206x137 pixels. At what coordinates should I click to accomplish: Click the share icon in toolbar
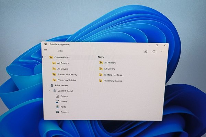tap(146, 52)
